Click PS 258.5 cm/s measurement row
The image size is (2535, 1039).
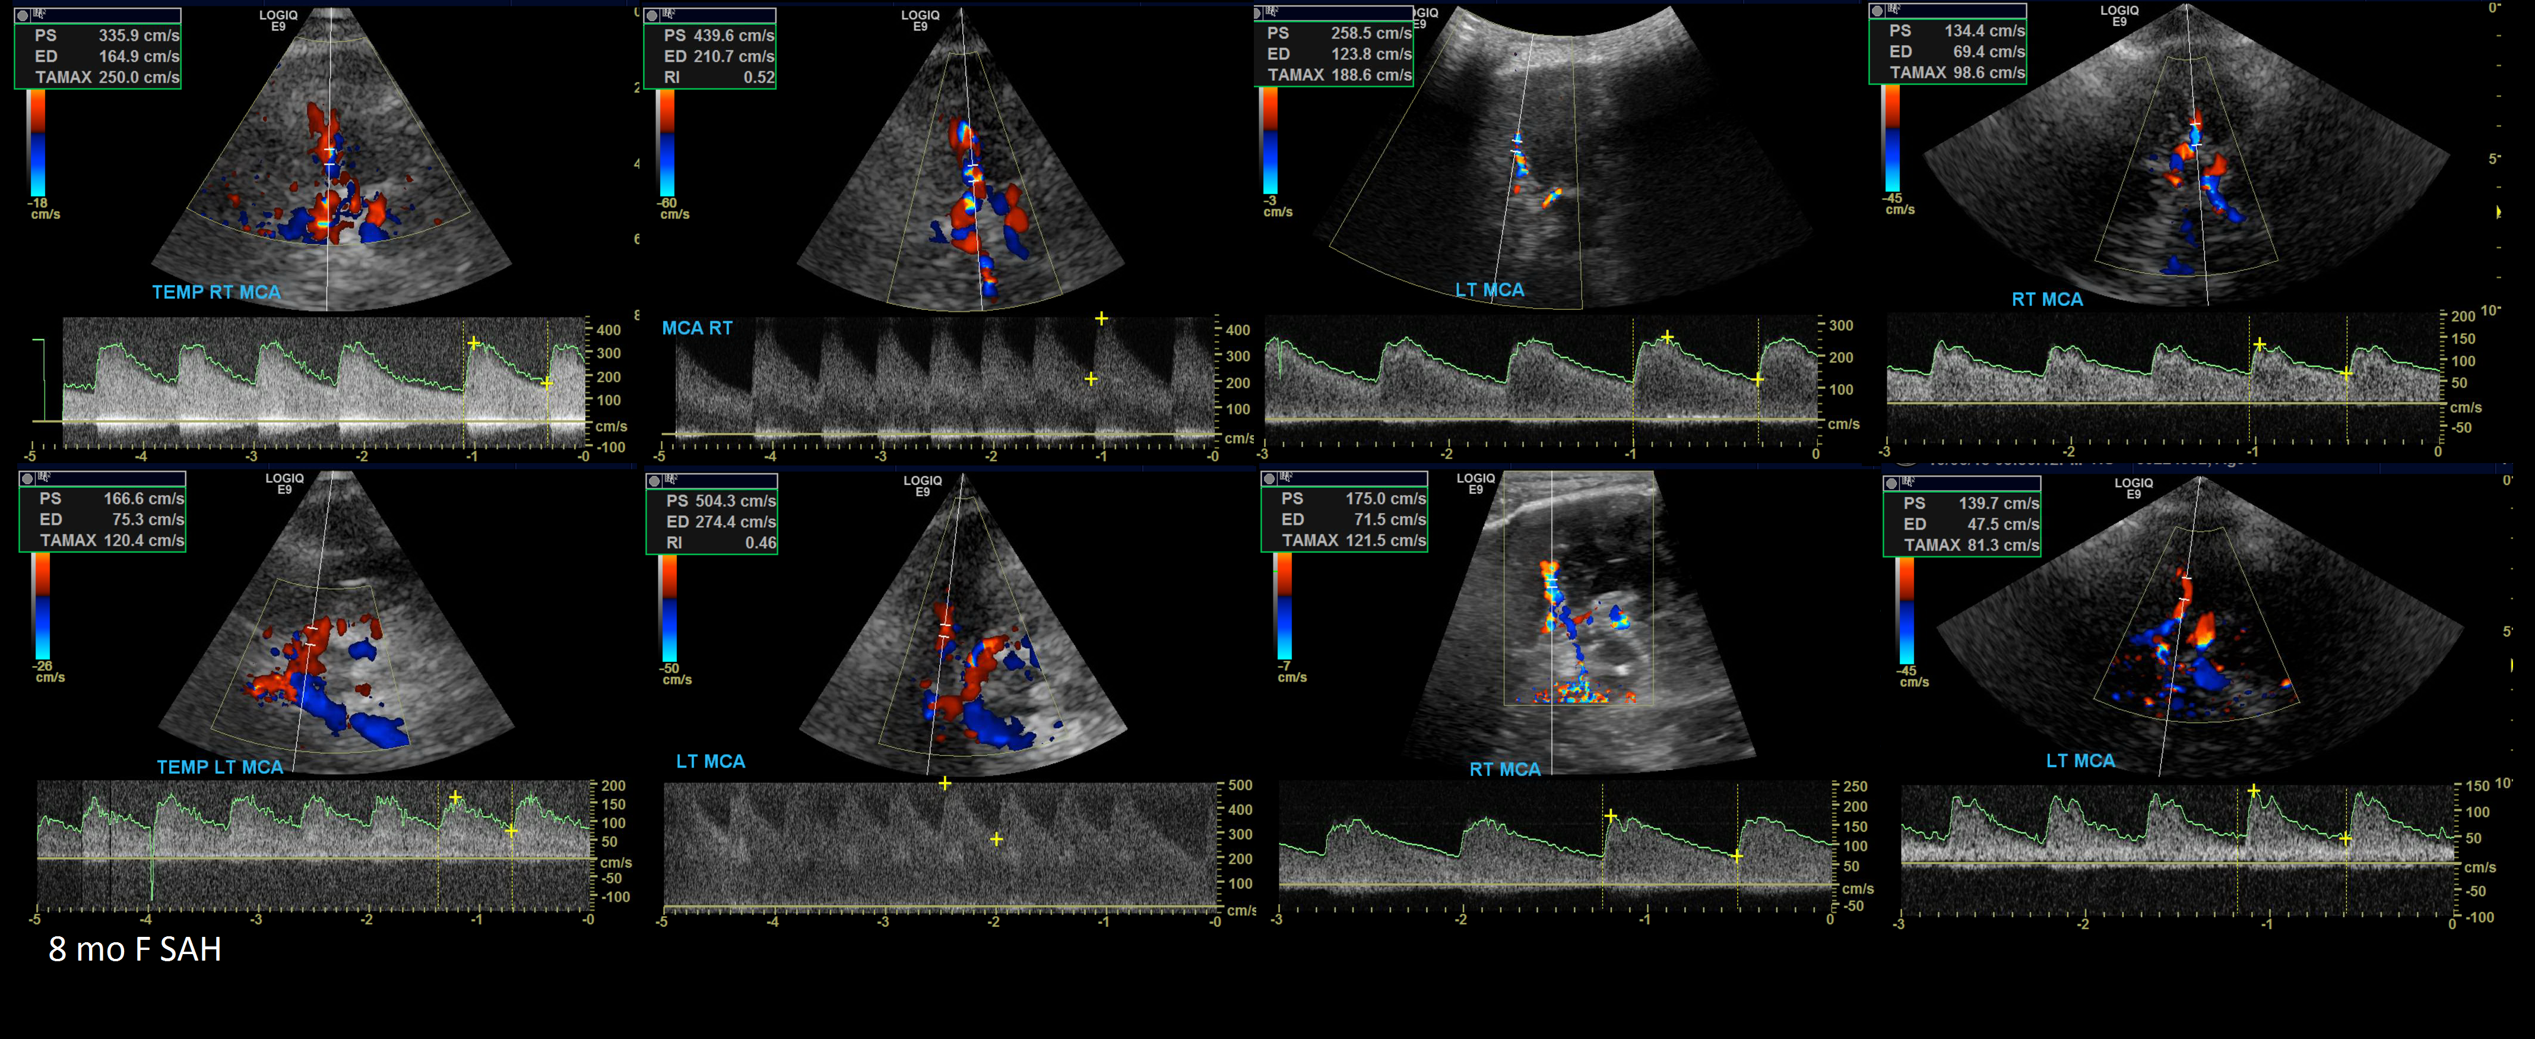[1339, 33]
